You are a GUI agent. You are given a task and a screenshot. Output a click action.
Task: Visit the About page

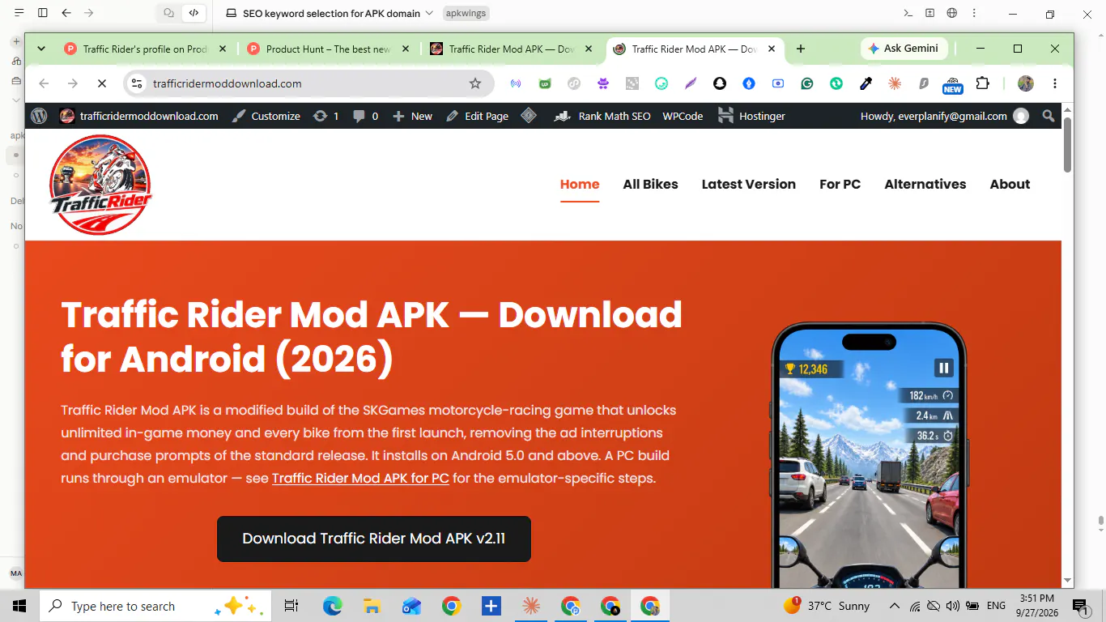[x=1010, y=185]
